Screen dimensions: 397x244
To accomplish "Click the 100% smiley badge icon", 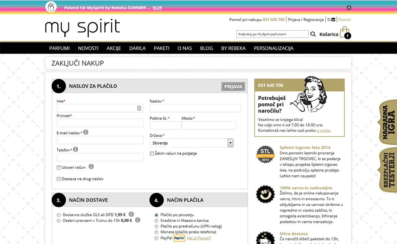I will [265, 194].
